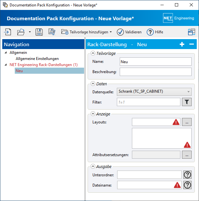Collapse the Allgemein tree node
This screenshot has width=199, height=201.
[6, 53]
